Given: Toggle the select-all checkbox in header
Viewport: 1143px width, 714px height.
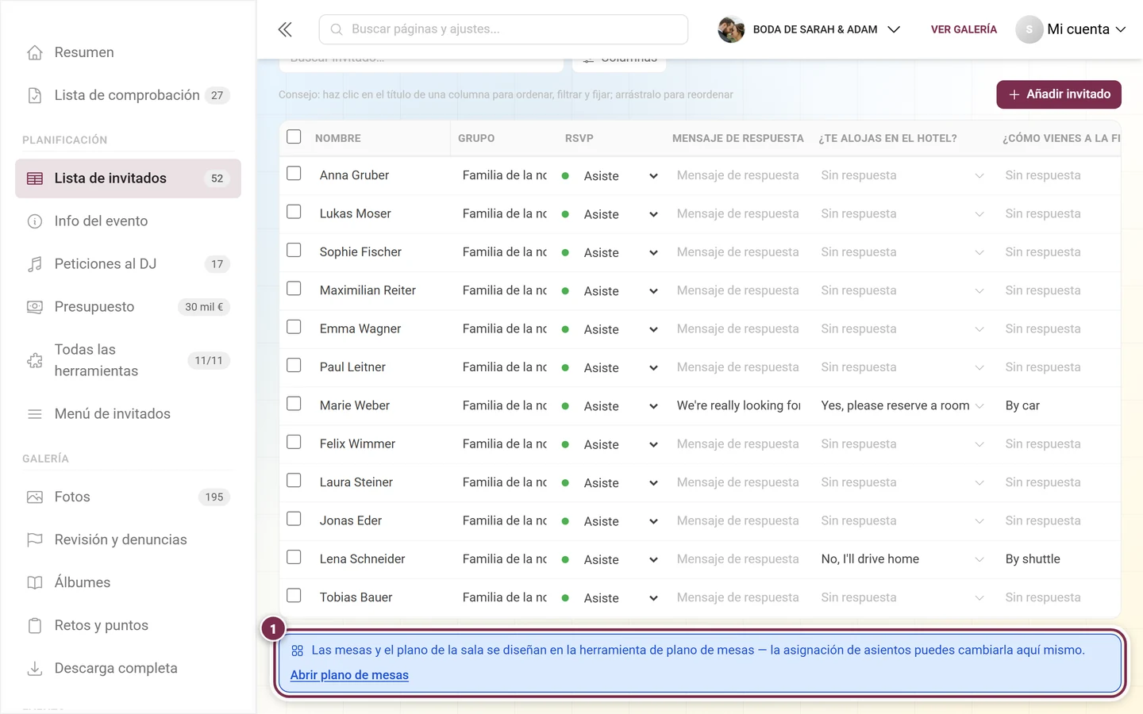Looking at the screenshot, I should click(294, 136).
